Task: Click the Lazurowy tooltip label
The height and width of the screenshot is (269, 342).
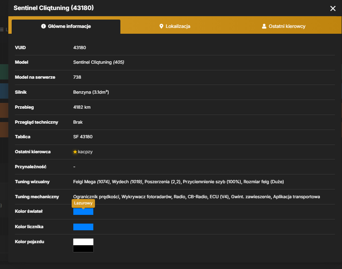Action: (83, 203)
